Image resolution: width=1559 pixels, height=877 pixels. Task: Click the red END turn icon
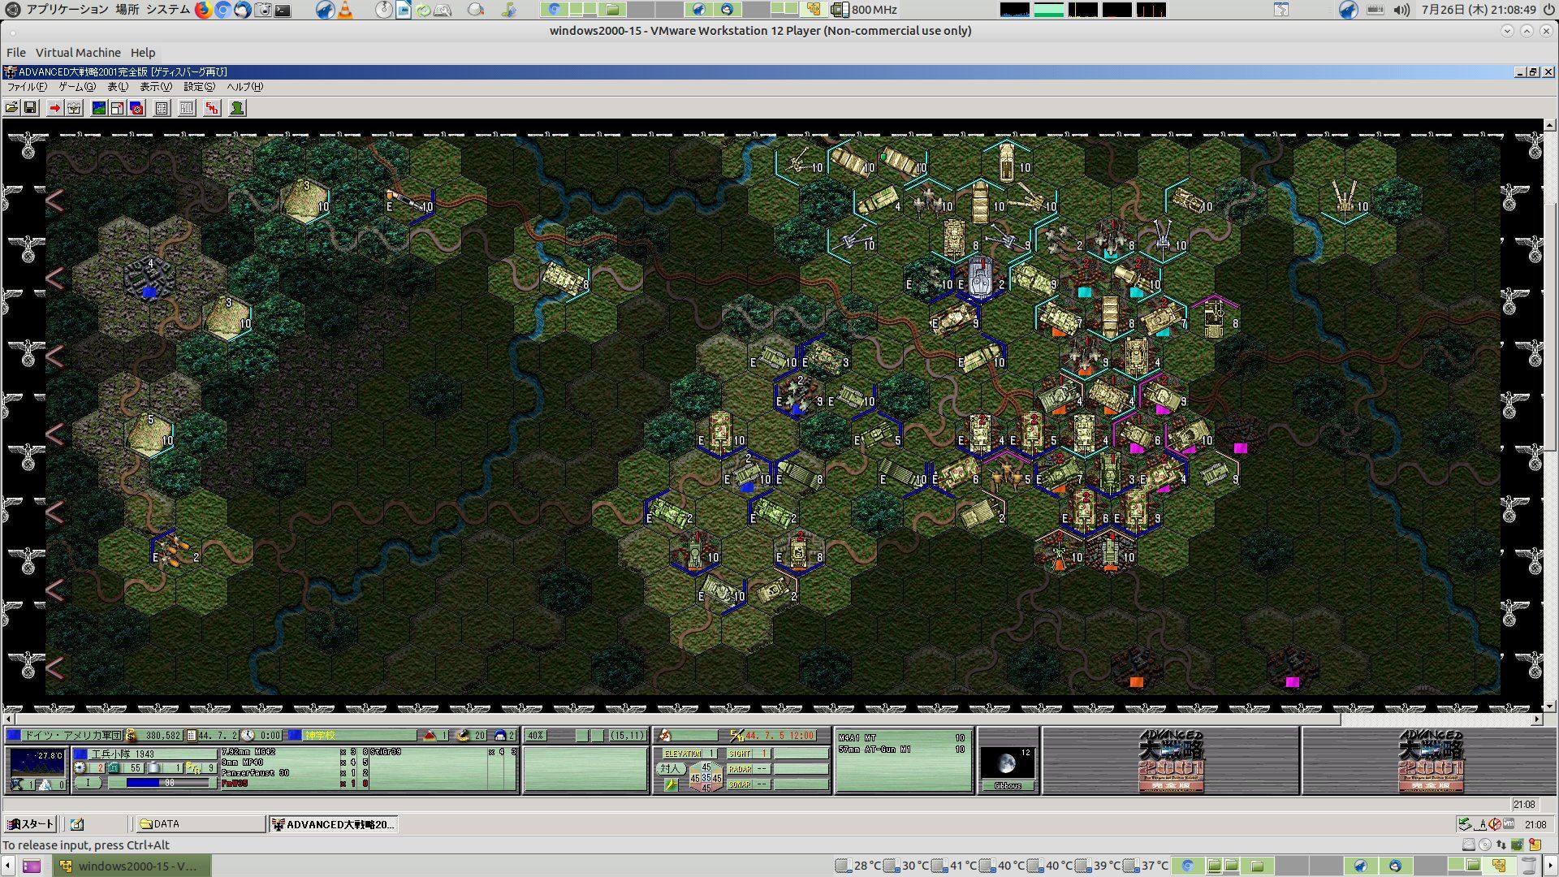click(212, 108)
